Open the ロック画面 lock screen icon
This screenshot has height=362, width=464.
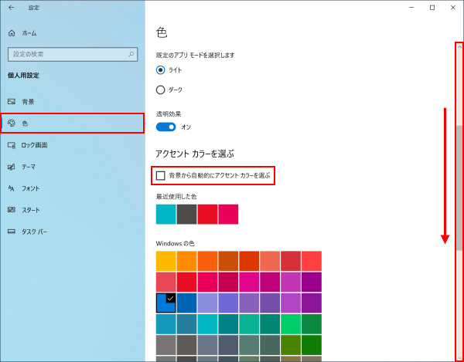(x=11, y=145)
